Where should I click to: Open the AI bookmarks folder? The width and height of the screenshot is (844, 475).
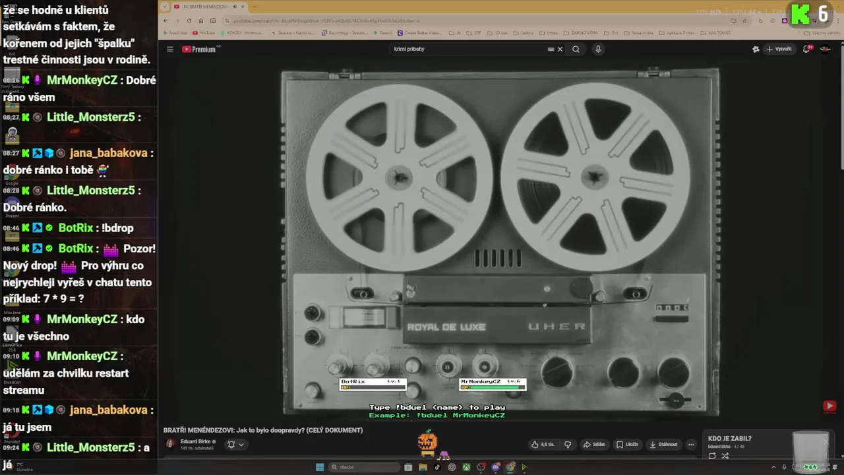pos(454,32)
